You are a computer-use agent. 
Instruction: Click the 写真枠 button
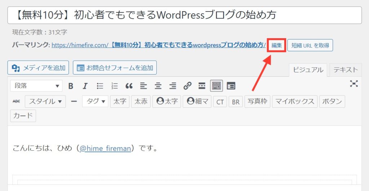(x=257, y=101)
